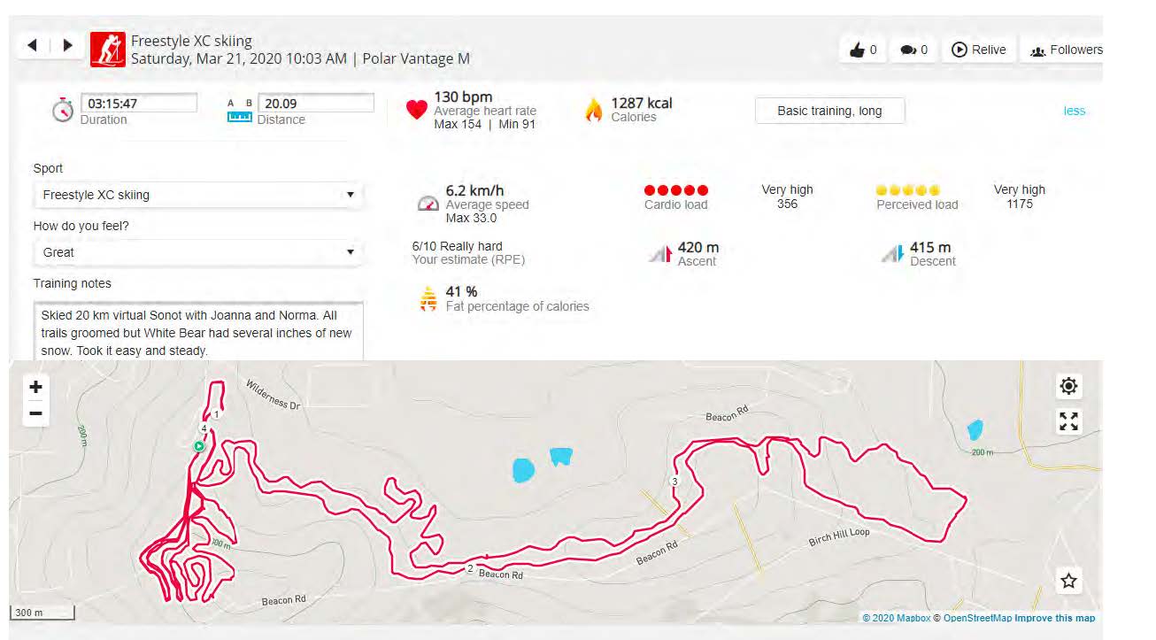
Task: Star the route using the map favorite star
Action: [x=1068, y=581]
